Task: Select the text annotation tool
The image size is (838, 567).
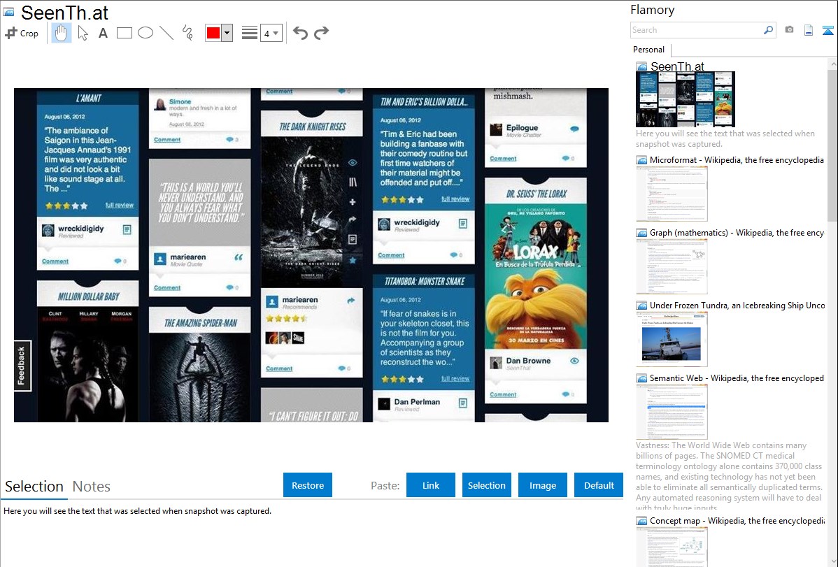Action: [103, 33]
